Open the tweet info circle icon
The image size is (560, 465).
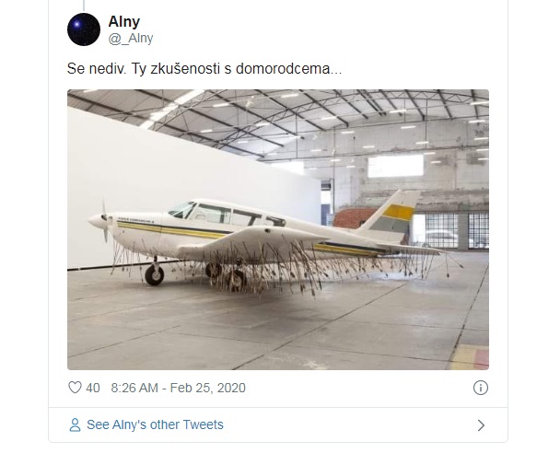pos(481,388)
